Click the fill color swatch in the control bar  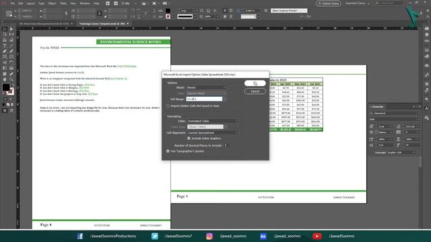[168, 11]
